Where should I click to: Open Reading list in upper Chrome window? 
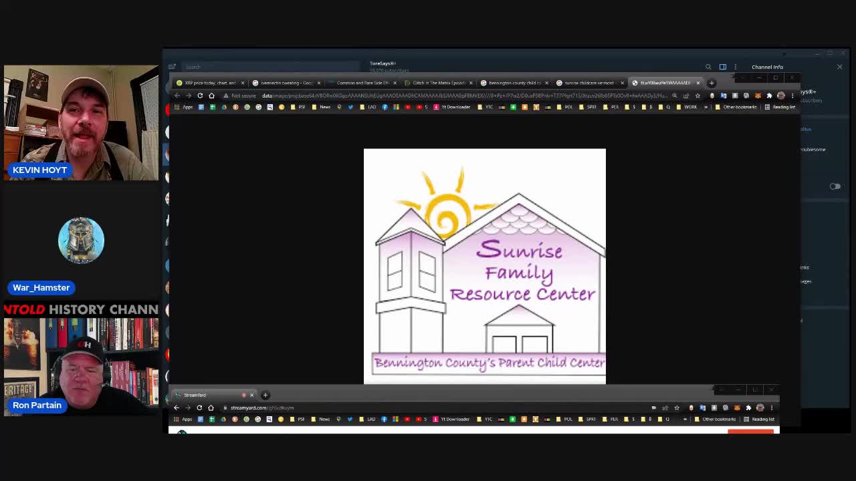coord(780,107)
